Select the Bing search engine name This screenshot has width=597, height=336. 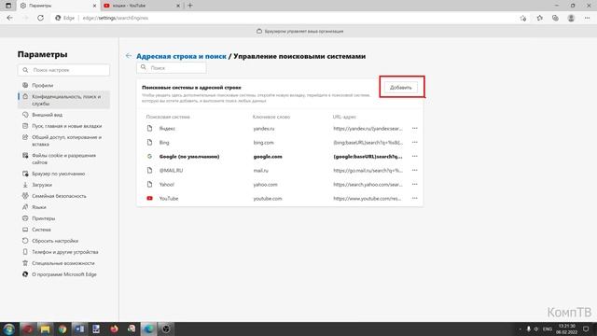pyautogui.click(x=164, y=143)
